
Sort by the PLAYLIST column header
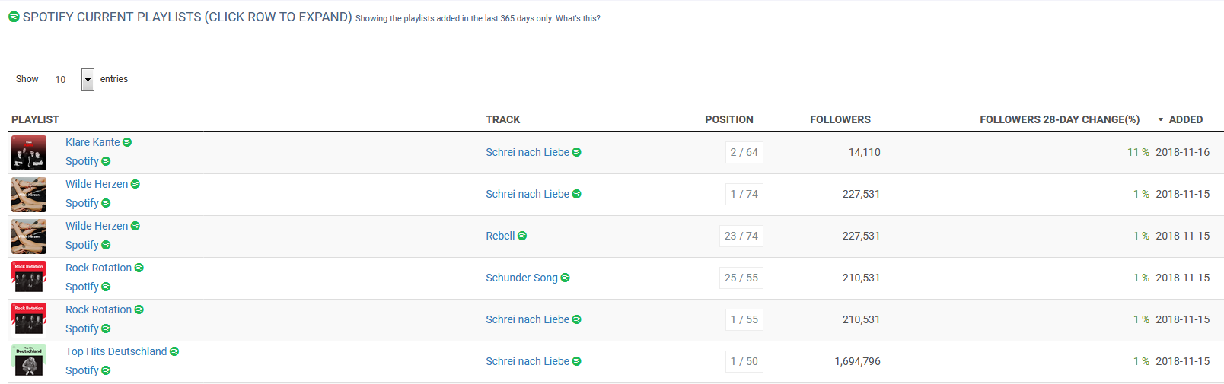pos(35,119)
